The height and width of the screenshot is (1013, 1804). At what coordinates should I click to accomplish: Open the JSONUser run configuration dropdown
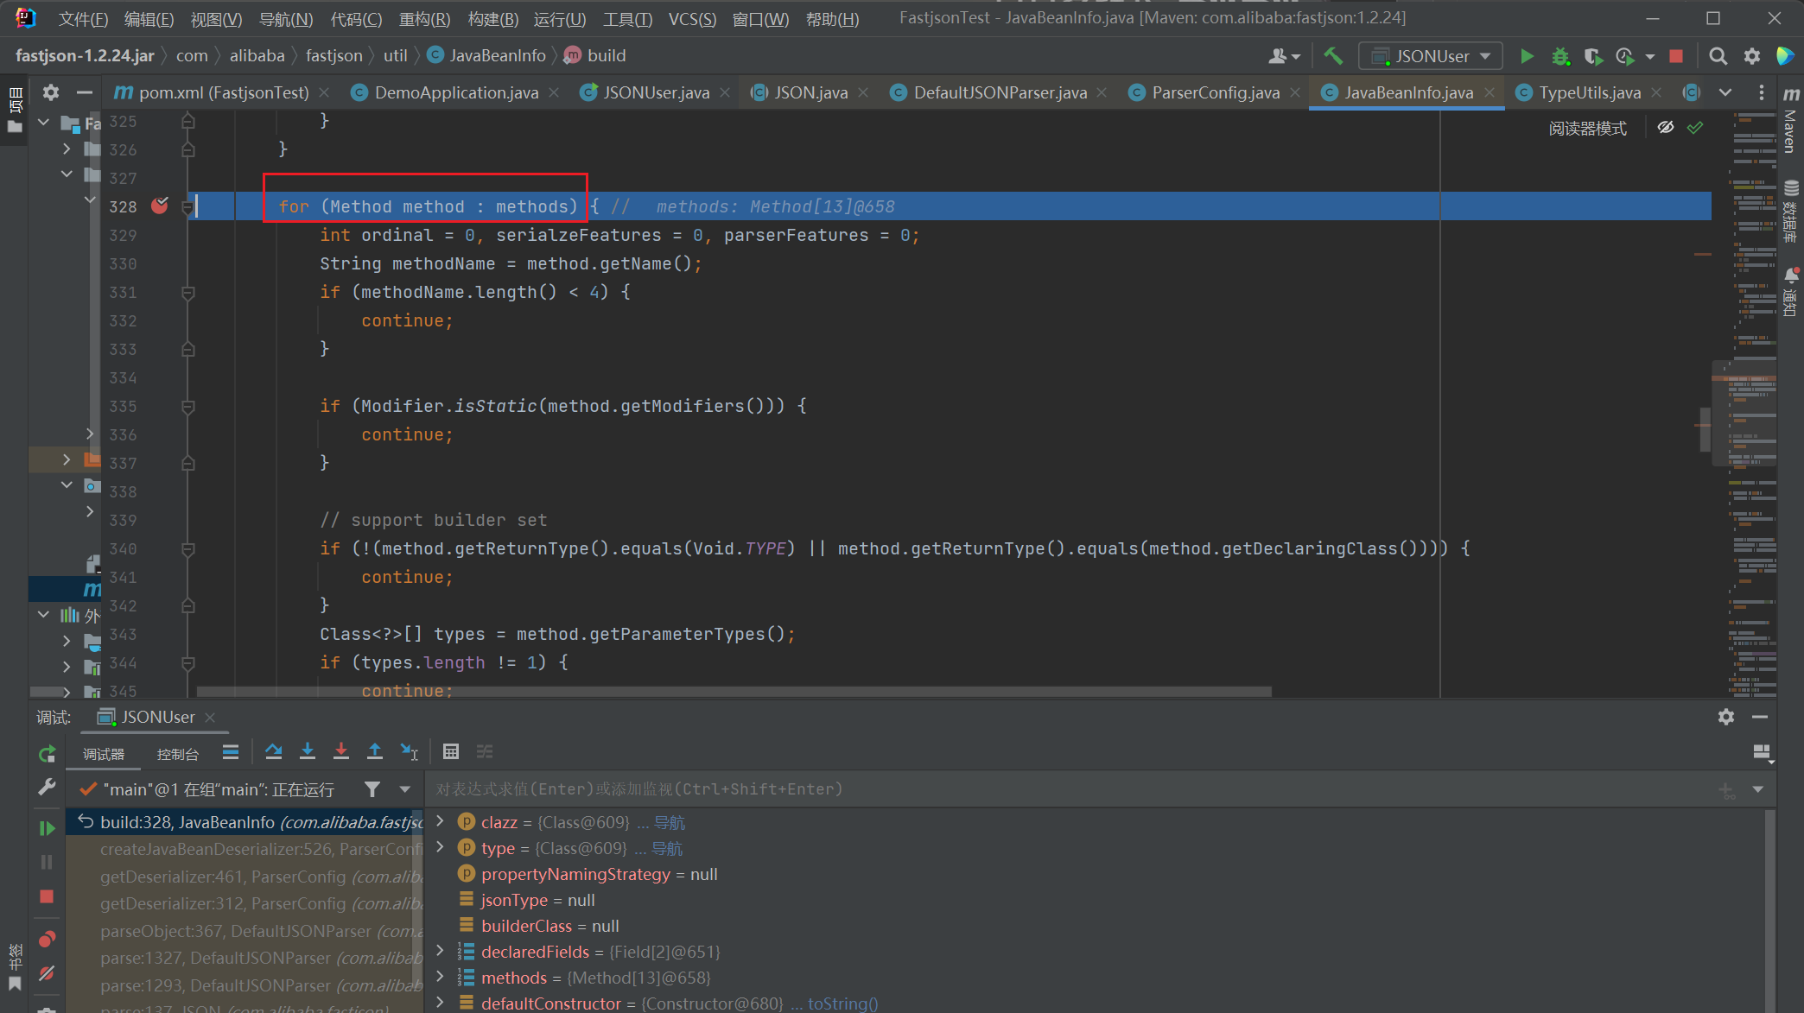click(1431, 56)
